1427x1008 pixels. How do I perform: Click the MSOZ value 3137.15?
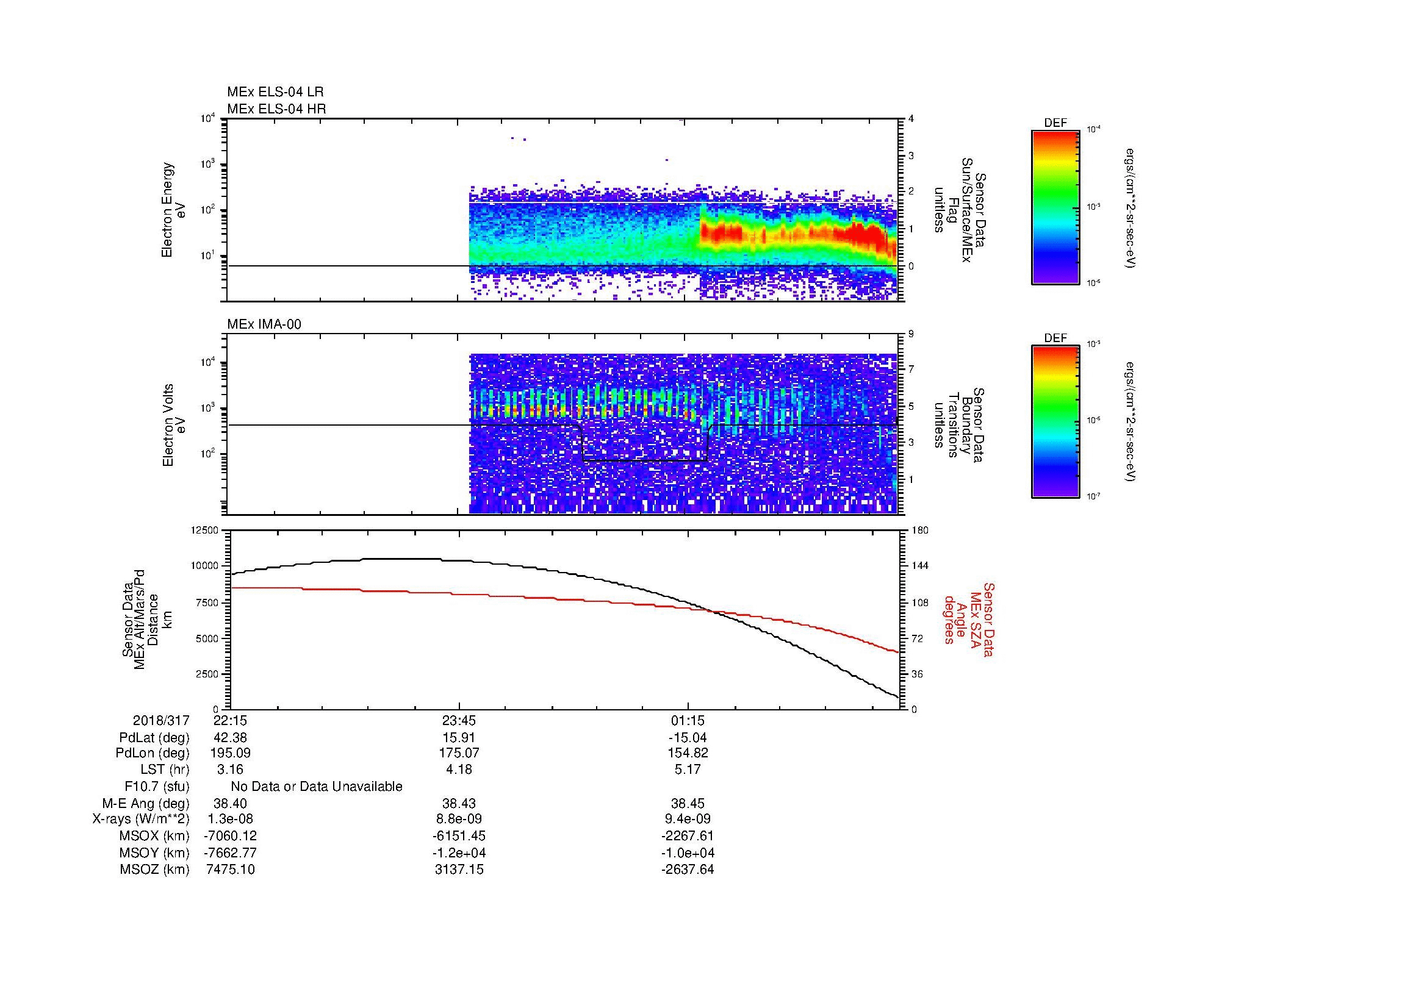pos(459,870)
